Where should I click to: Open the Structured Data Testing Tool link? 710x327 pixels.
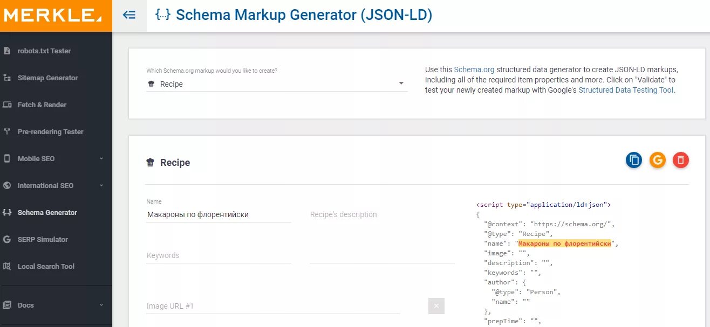tap(626, 91)
